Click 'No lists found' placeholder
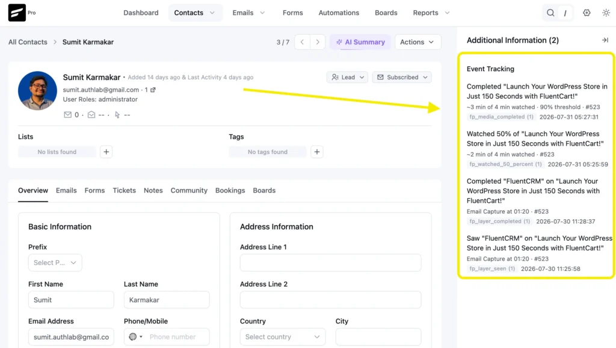 point(57,152)
